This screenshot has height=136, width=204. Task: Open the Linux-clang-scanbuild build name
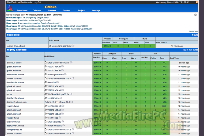point(61,46)
